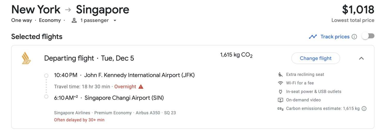The width and height of the screenshot is (387, 136).
Task: Click the passenger person icon
Action: (74, 20)
